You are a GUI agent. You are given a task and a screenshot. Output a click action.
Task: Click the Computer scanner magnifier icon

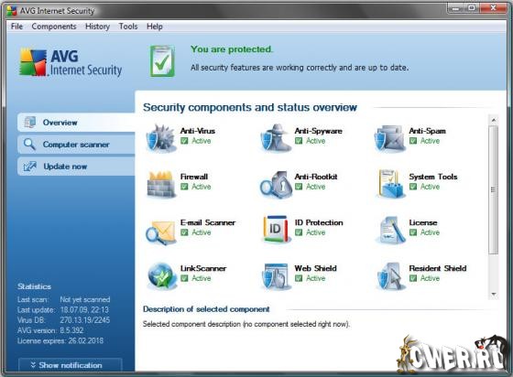click(x=29, y=144)
